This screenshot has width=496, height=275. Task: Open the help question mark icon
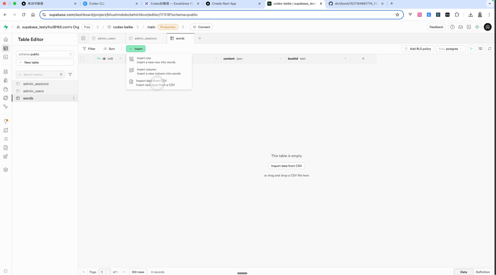(x=452, y=27)
